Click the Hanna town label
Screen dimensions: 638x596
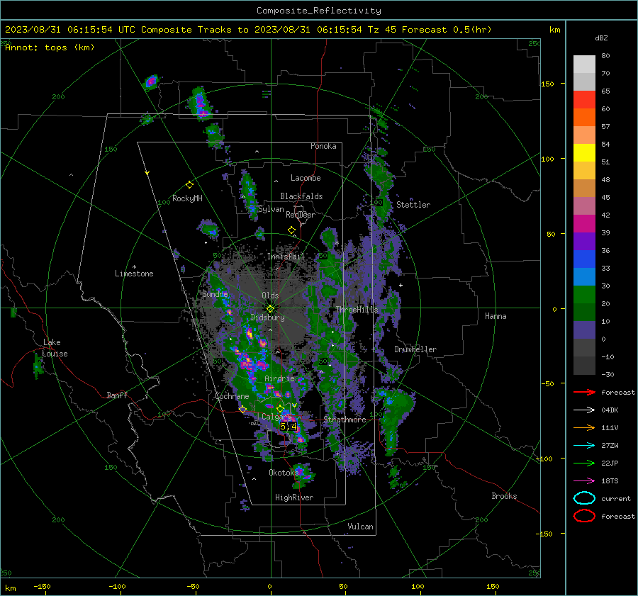click(496, 316)
